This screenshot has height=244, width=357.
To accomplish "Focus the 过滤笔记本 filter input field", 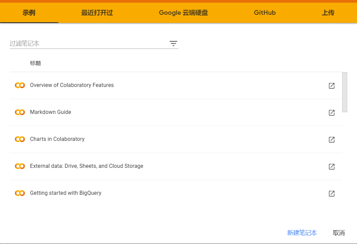I will tap(88, 43).
